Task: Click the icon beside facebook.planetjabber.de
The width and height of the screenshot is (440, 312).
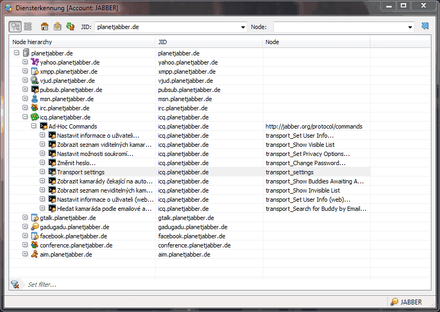Action: click(34, 236)
